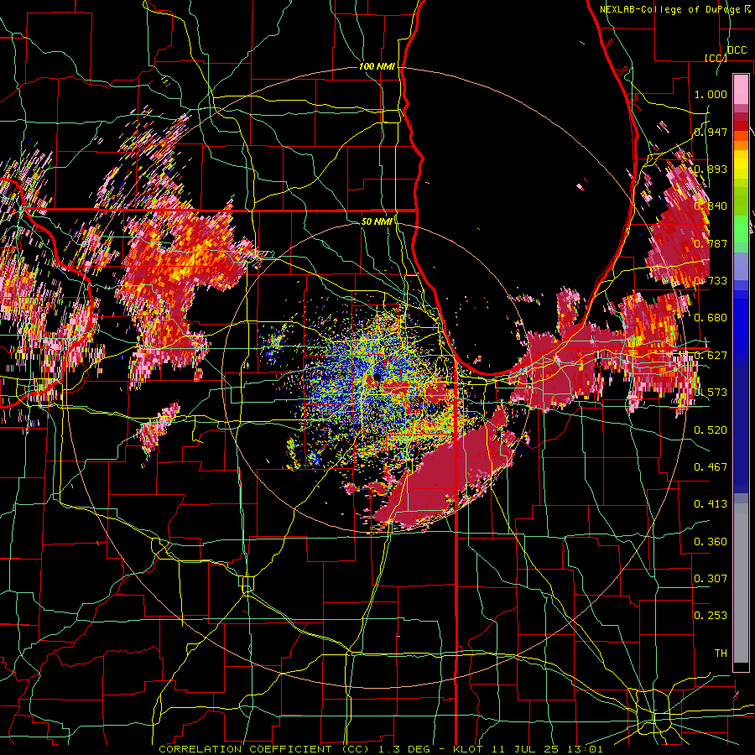Click the 0.947 legend value
755x755 pixels.
point(711,132)
